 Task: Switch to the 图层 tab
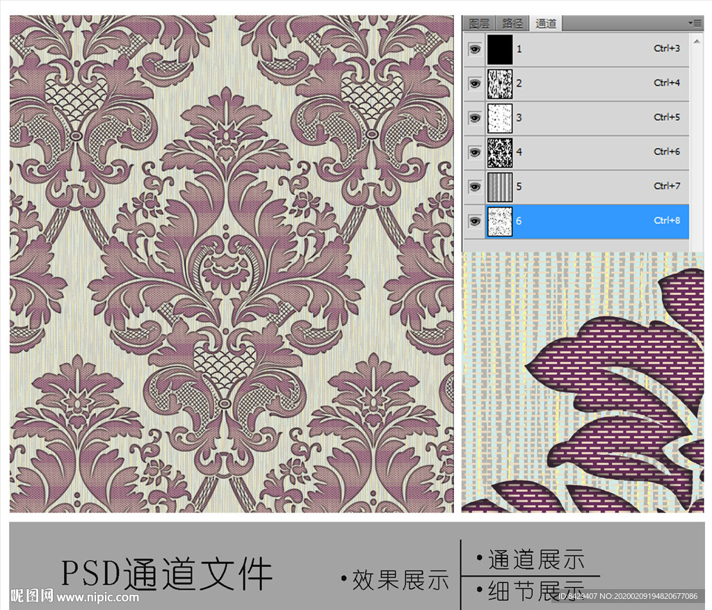(478, 23)
